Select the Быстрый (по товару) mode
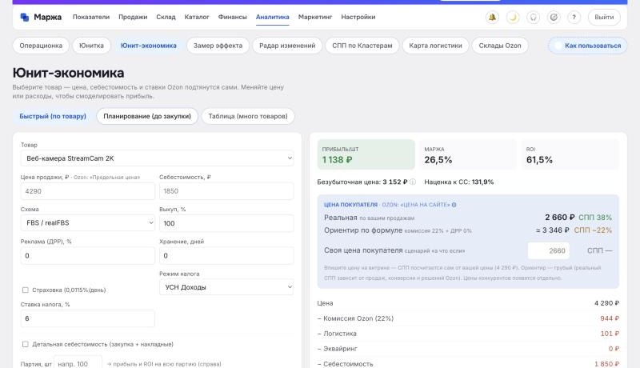Screen dimensions: 640x368 (53, 116)
